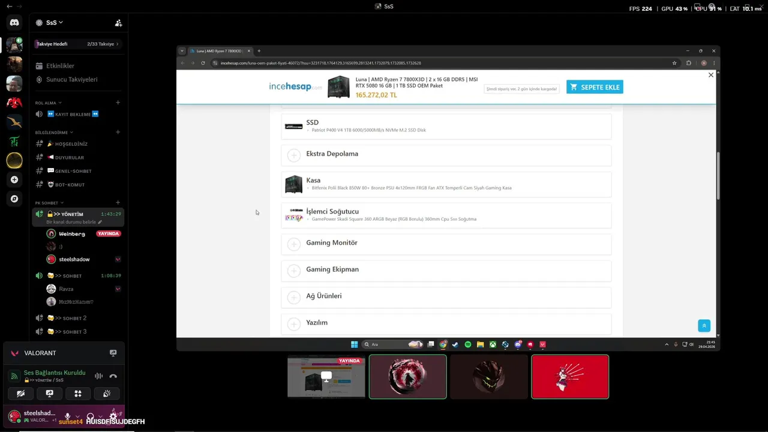The image size is (768, 432).
Task: Open the Kasa component row
Action: click(446, 184)
